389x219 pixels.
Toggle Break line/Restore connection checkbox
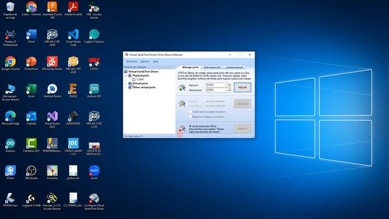click(x=190, y=117)
